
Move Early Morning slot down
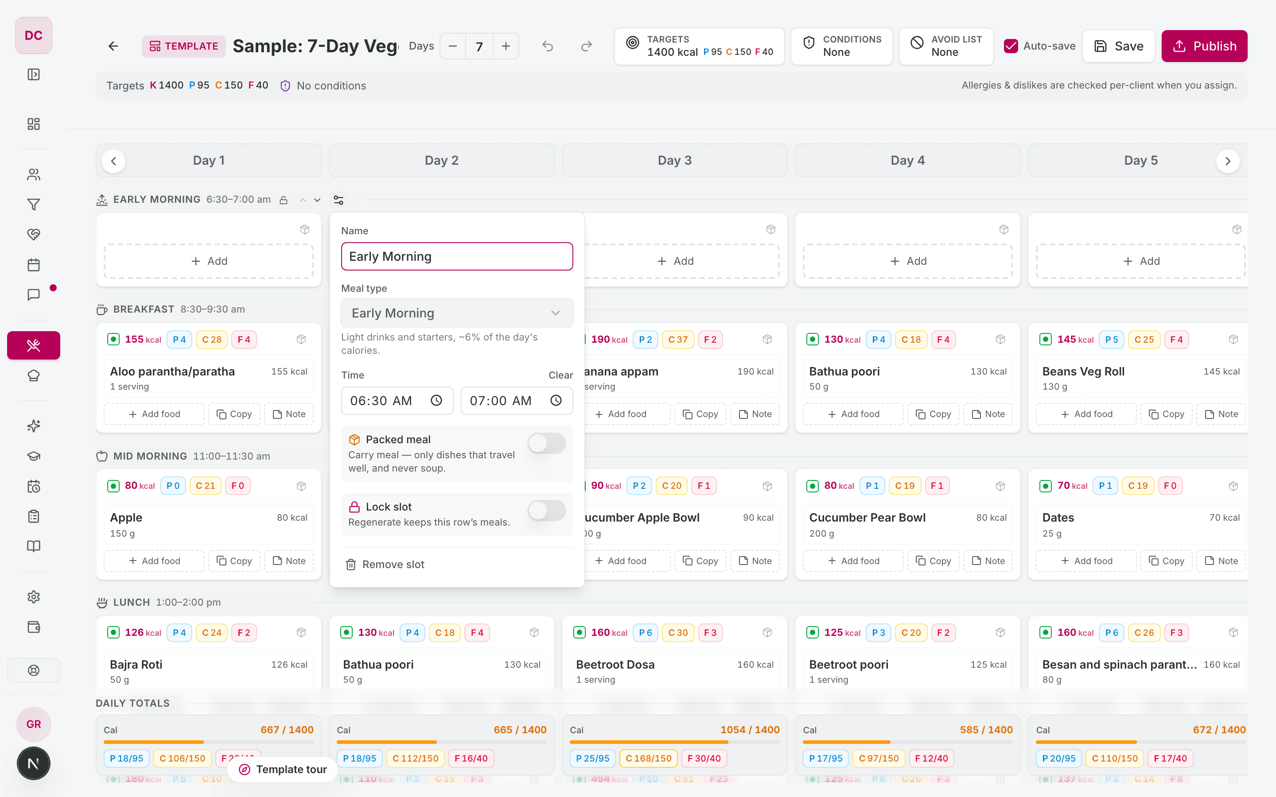tap(317, 200)
